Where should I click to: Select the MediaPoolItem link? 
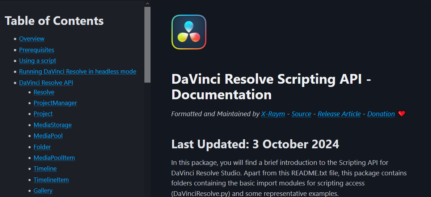tap(54, 158)
